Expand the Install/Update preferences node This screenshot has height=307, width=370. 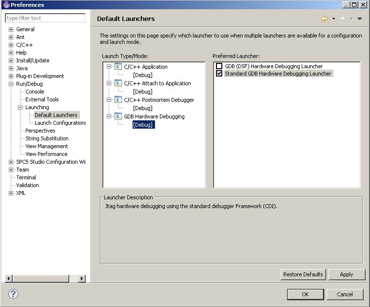[11, 60]
